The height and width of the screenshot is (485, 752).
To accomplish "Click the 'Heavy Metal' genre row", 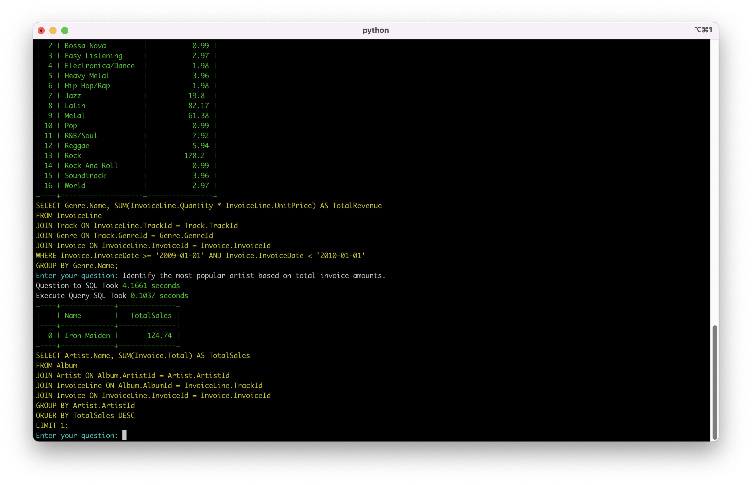I will (x=127, y=76).
